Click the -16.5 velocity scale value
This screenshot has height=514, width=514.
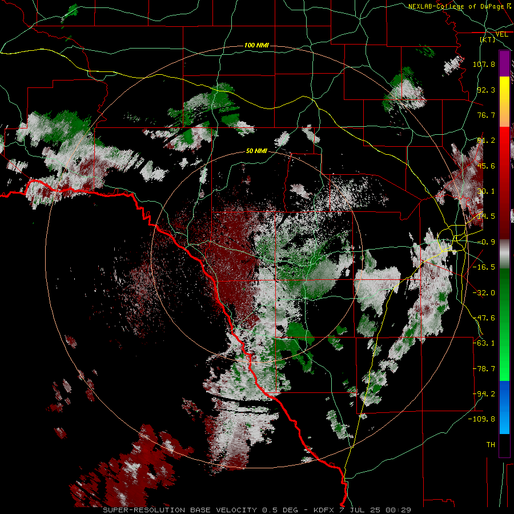click(484, 267)
